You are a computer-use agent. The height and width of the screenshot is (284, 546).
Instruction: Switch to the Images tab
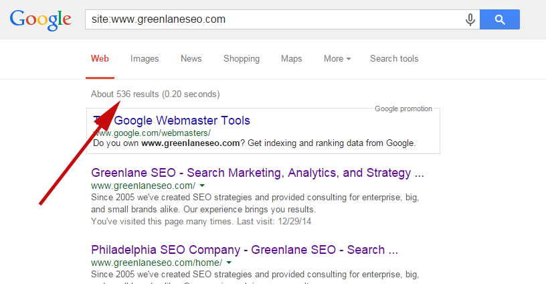pos(145,59)
